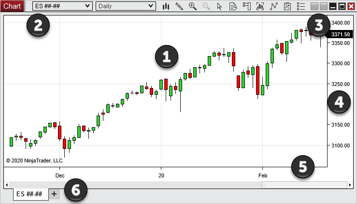Click the horizontal scrollbar thumb
Viewport: 357px width, 204px height.
pos(304,185)
